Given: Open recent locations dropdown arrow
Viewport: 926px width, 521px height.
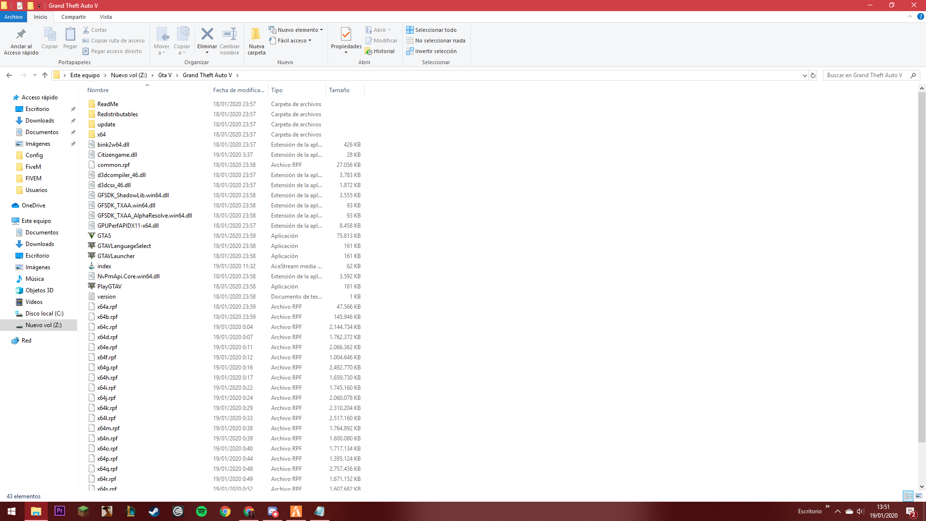Looking at the screenshot, I should (x=35, y=75).
